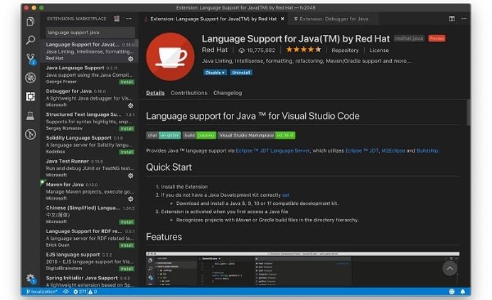
Task: Open the Search view in activity bar
Action: [30, 40]
